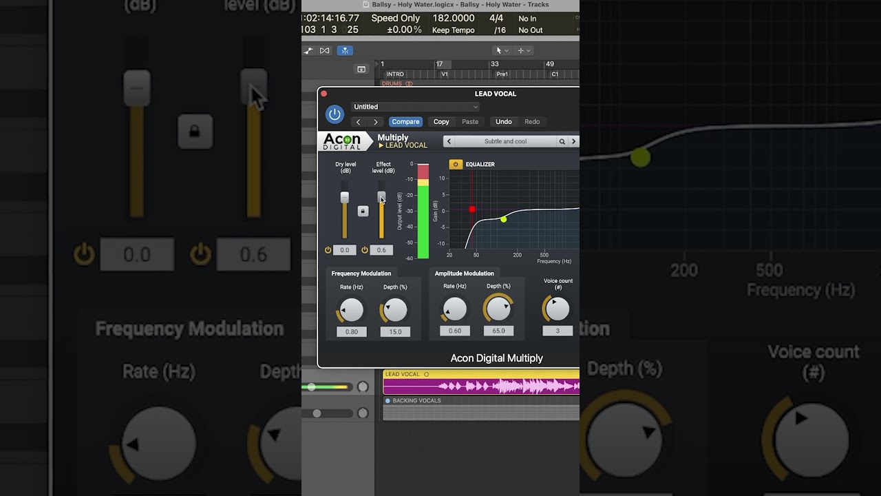Toggle the Flex bowtie icon in toolbar
This screenshot has width=881, height=496.
pos(325,50)
